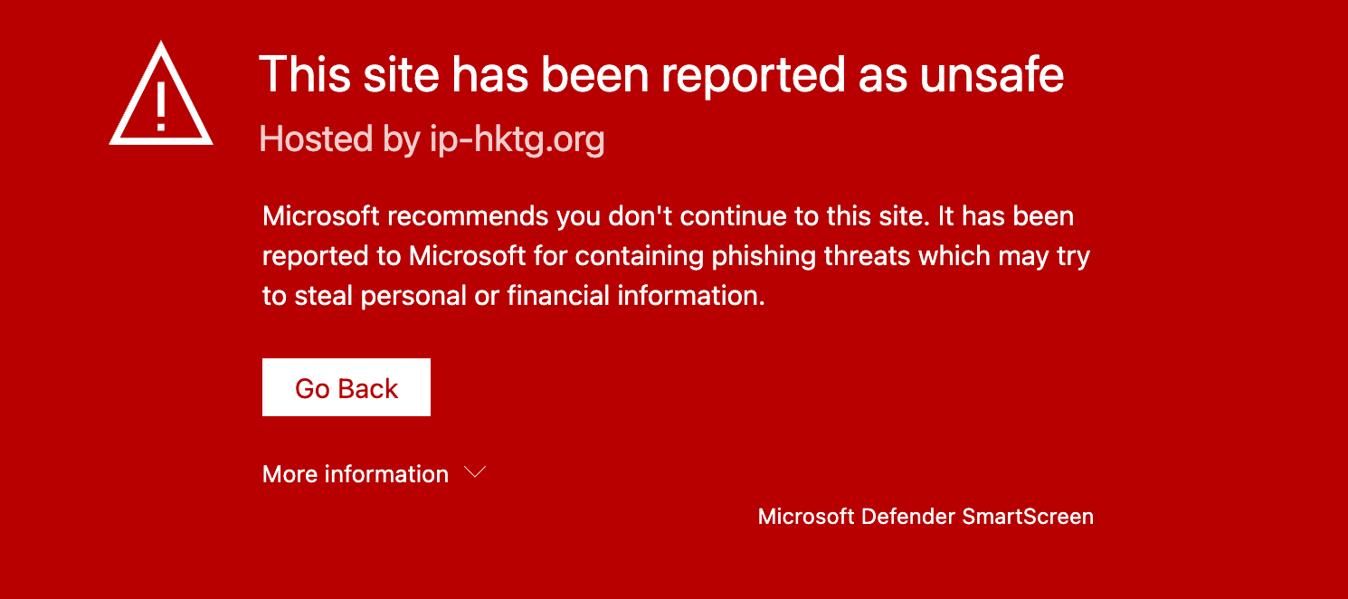Click the Go Back button
Image resolution: width=1348 pixels, height=599 pixels.
click(x=346, y=387)
